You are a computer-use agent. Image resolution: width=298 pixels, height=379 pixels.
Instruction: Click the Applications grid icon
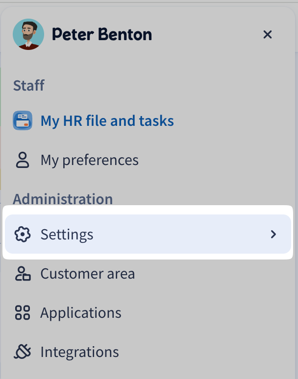pyautogui.click(x=23, y=313)
